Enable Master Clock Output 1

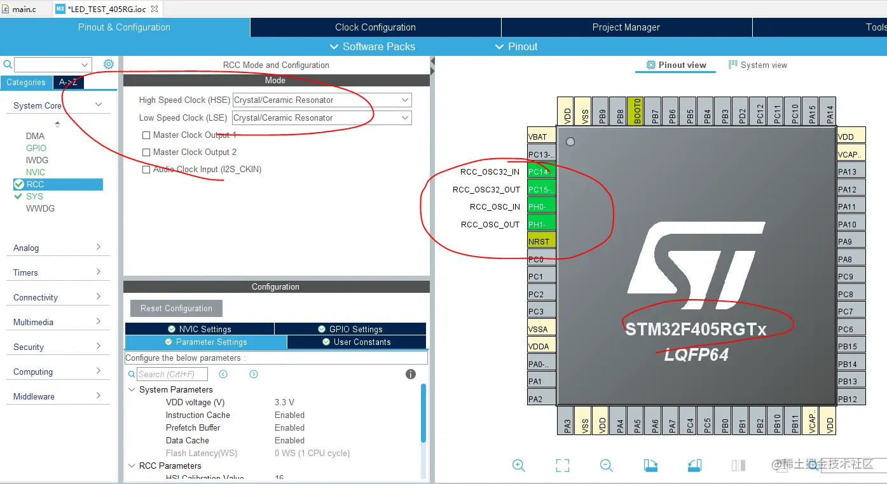tap(146, 135)
